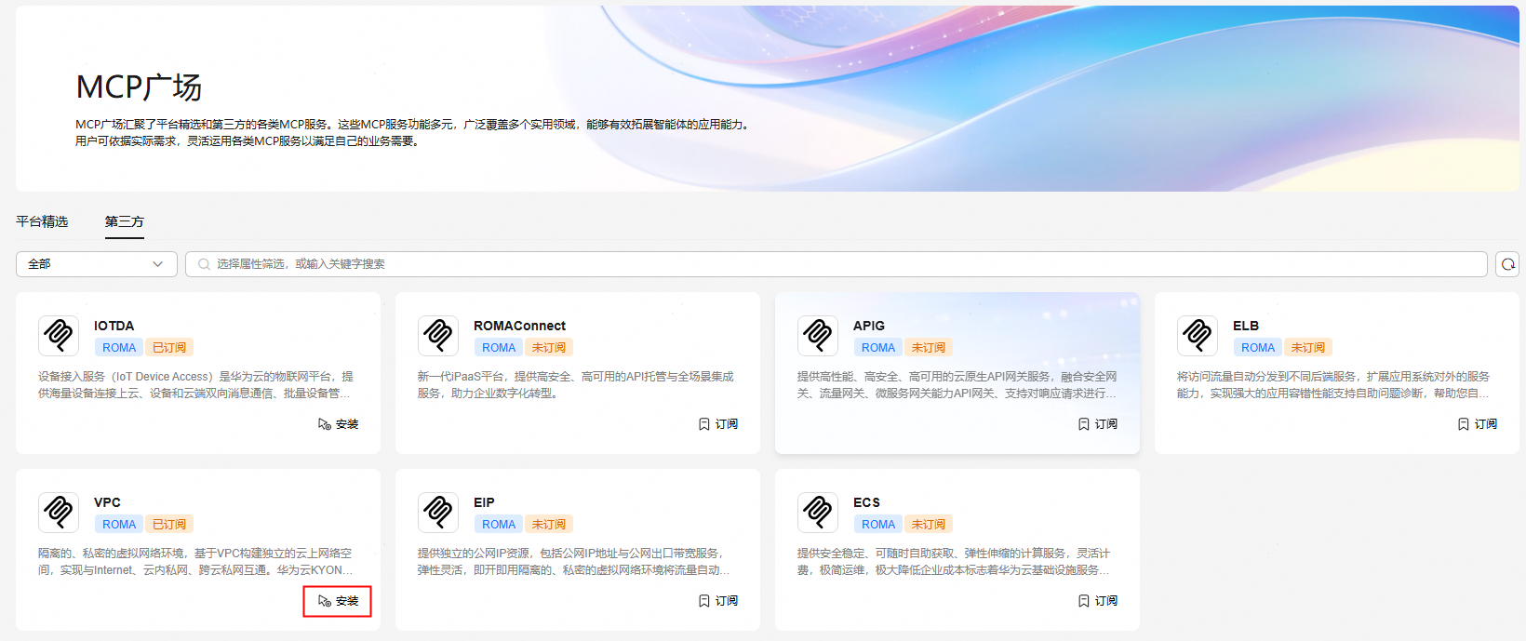Click the 未订阅 tag on ROMAConnect card
1526x641 pixels.
point(549,348)
